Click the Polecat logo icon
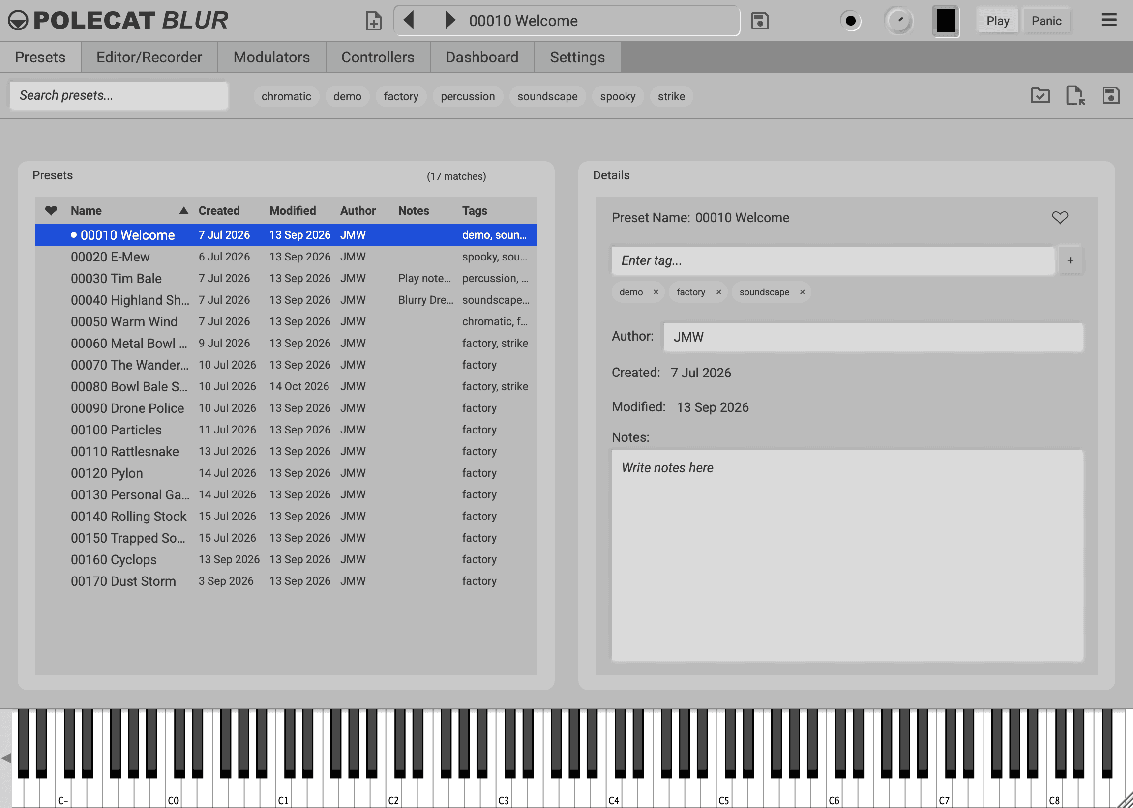The width and height of the screenshot is (1133, 808). click(18, 21)
